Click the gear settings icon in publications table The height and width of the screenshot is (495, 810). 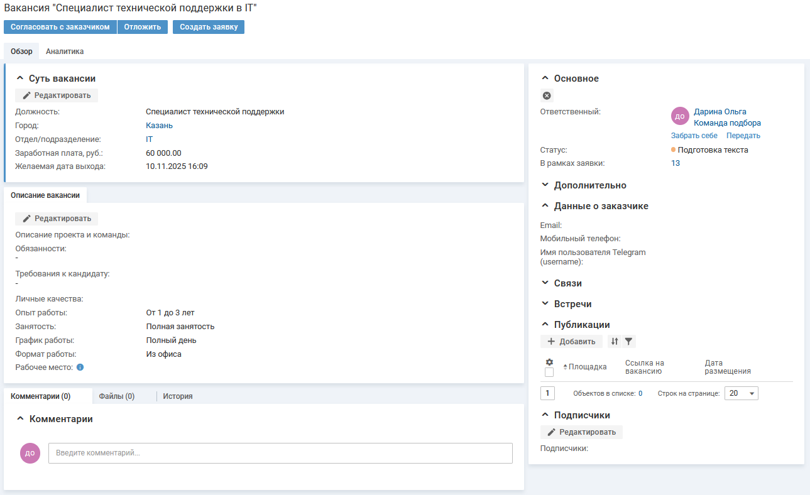click(549, 362)
